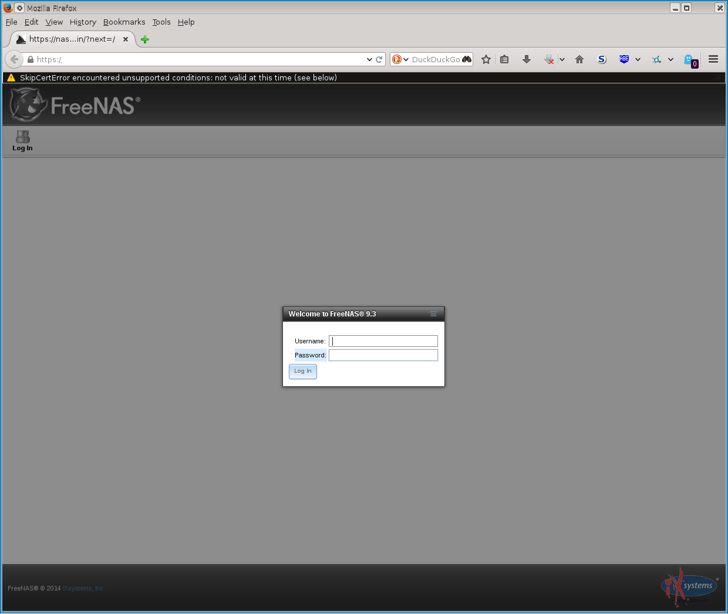Screen dimensions: 728x614
Task: Bookmark this page with star icon
Action: [486, 59]
